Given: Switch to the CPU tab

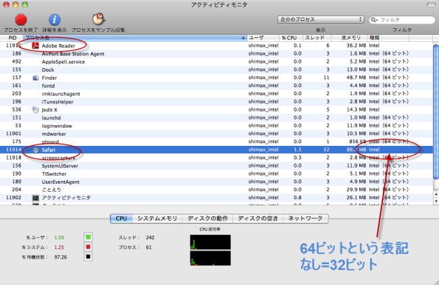Looking at the screenshot, I should coord(121,218).
